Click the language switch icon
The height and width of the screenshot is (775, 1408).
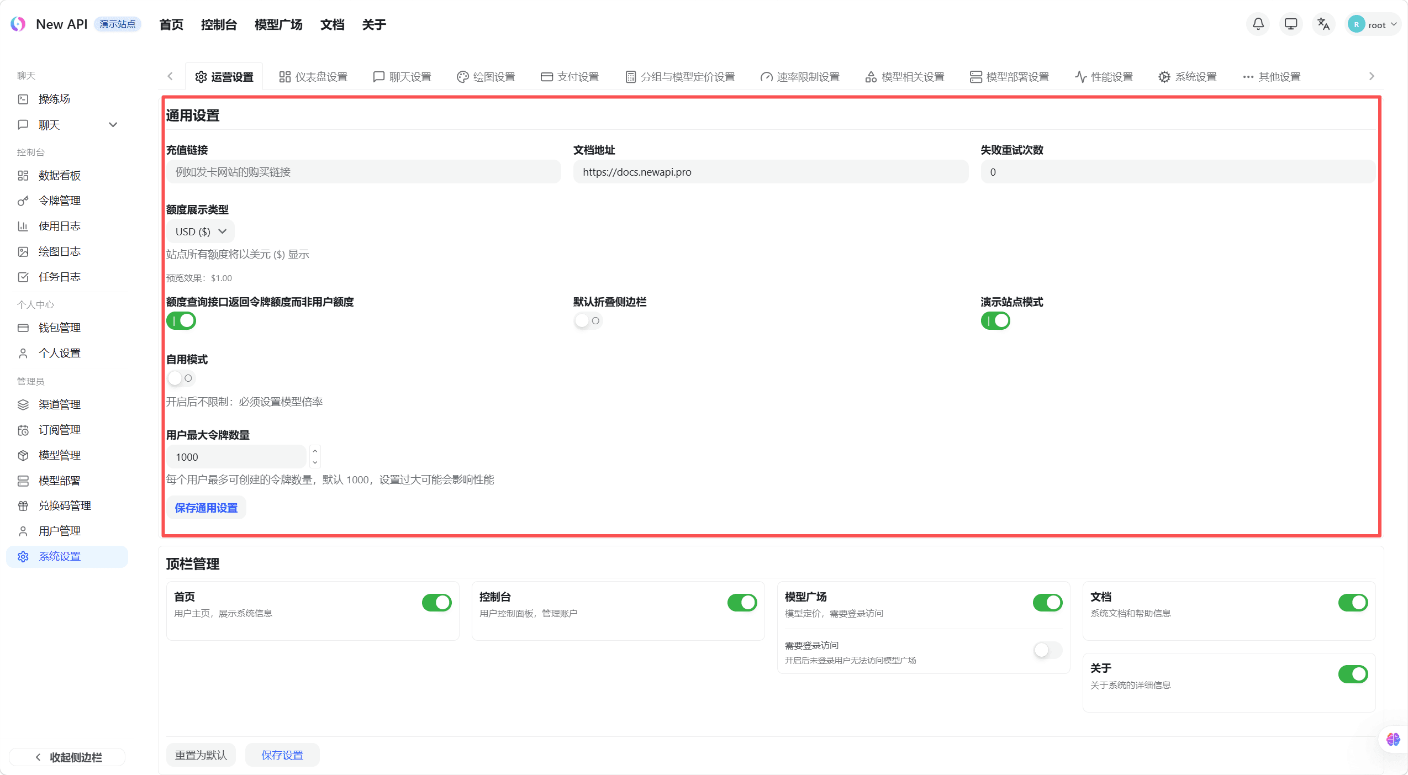pos(1323,24)
